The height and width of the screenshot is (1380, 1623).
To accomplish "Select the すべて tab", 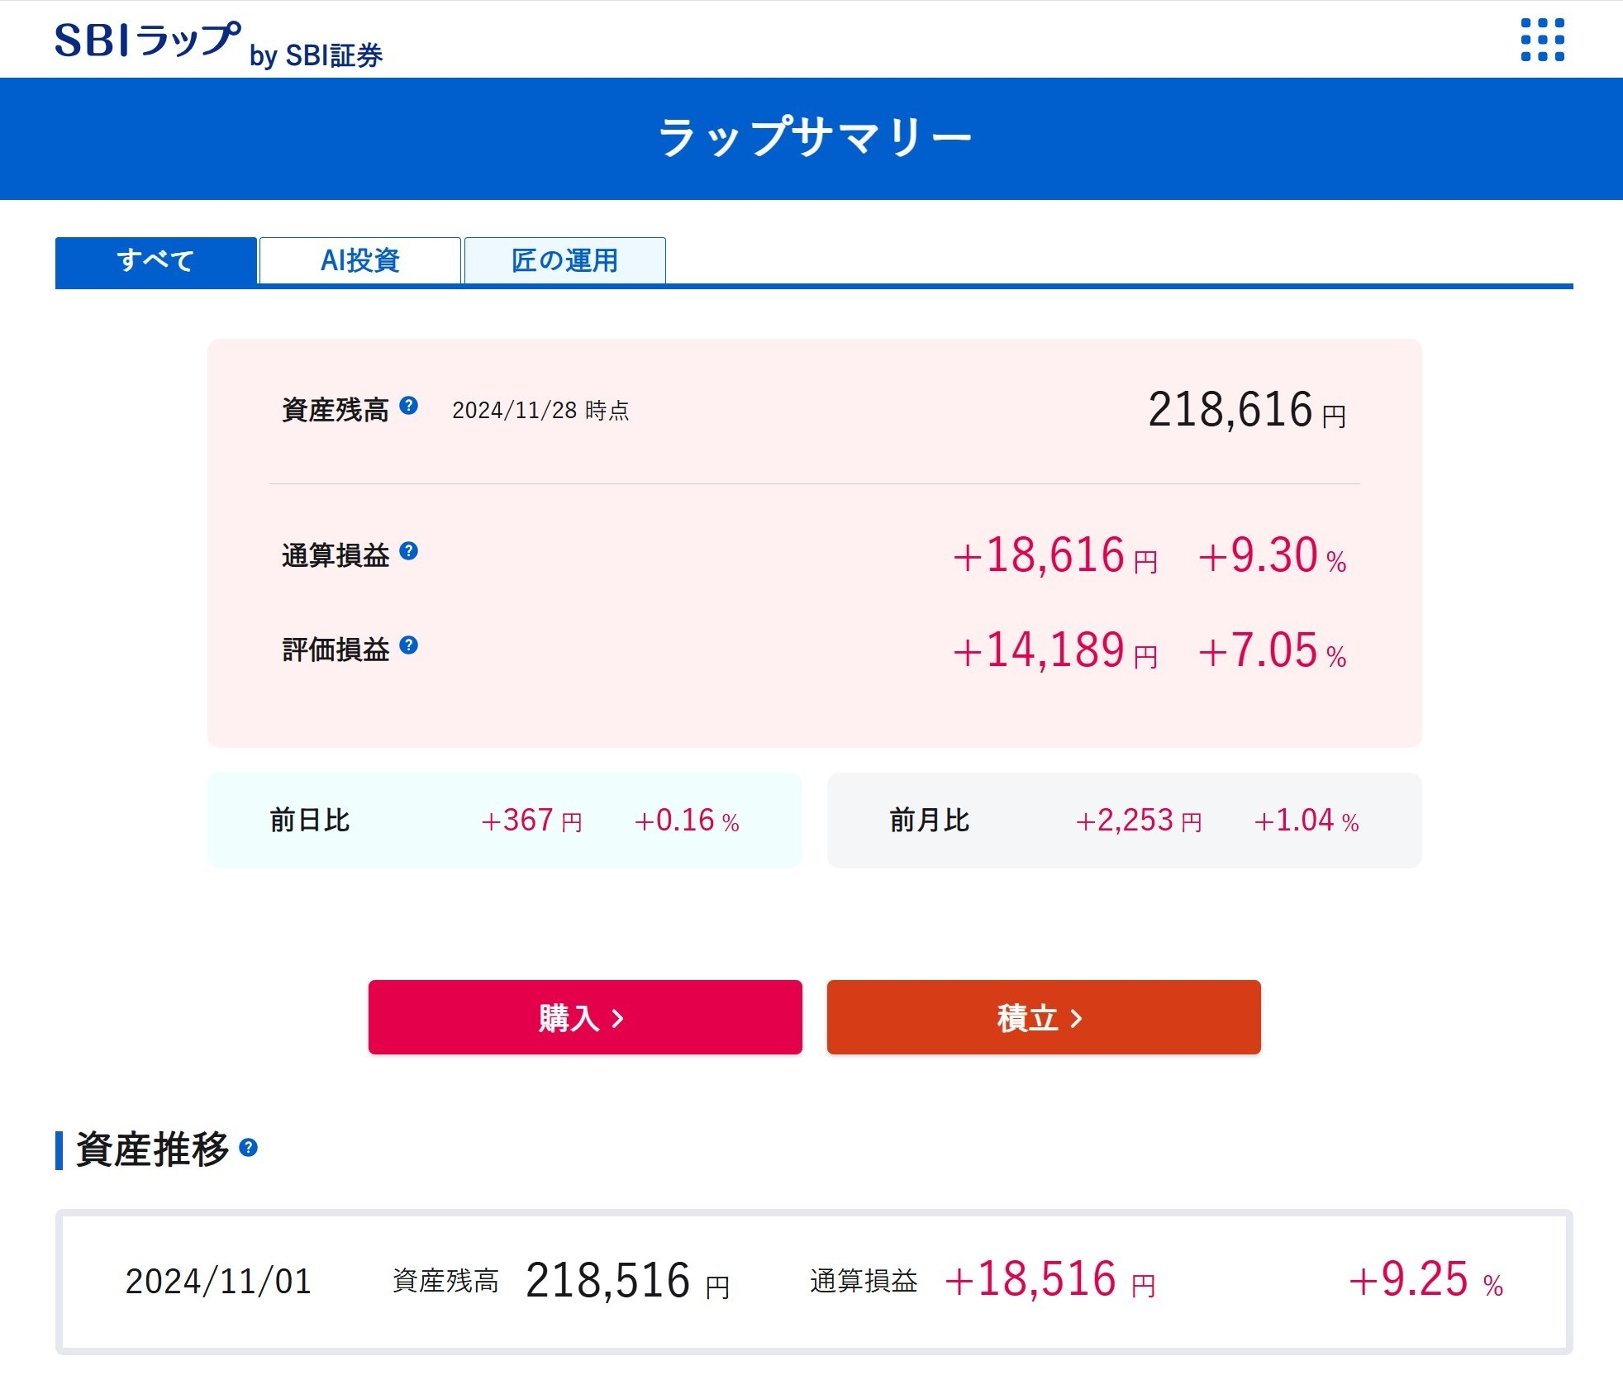I will pyautogui.click(x=155, y=260).
